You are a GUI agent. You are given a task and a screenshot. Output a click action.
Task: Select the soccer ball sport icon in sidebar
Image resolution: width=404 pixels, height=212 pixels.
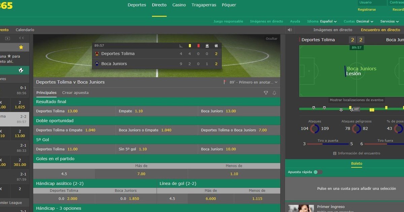21,70
